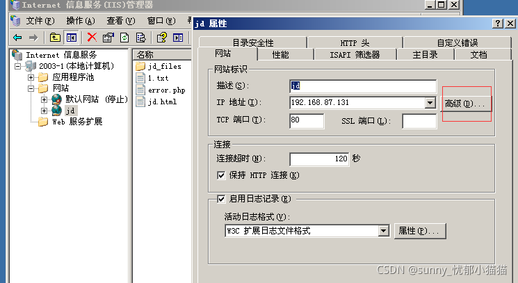Click the Forward arrow toolbar icon

[33, 38]
